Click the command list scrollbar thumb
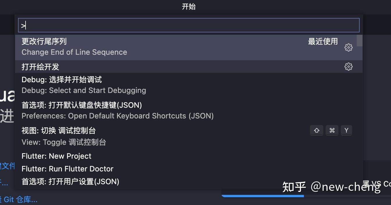The height and width of the screenshot is (205, 391). (x=360, y=41)
